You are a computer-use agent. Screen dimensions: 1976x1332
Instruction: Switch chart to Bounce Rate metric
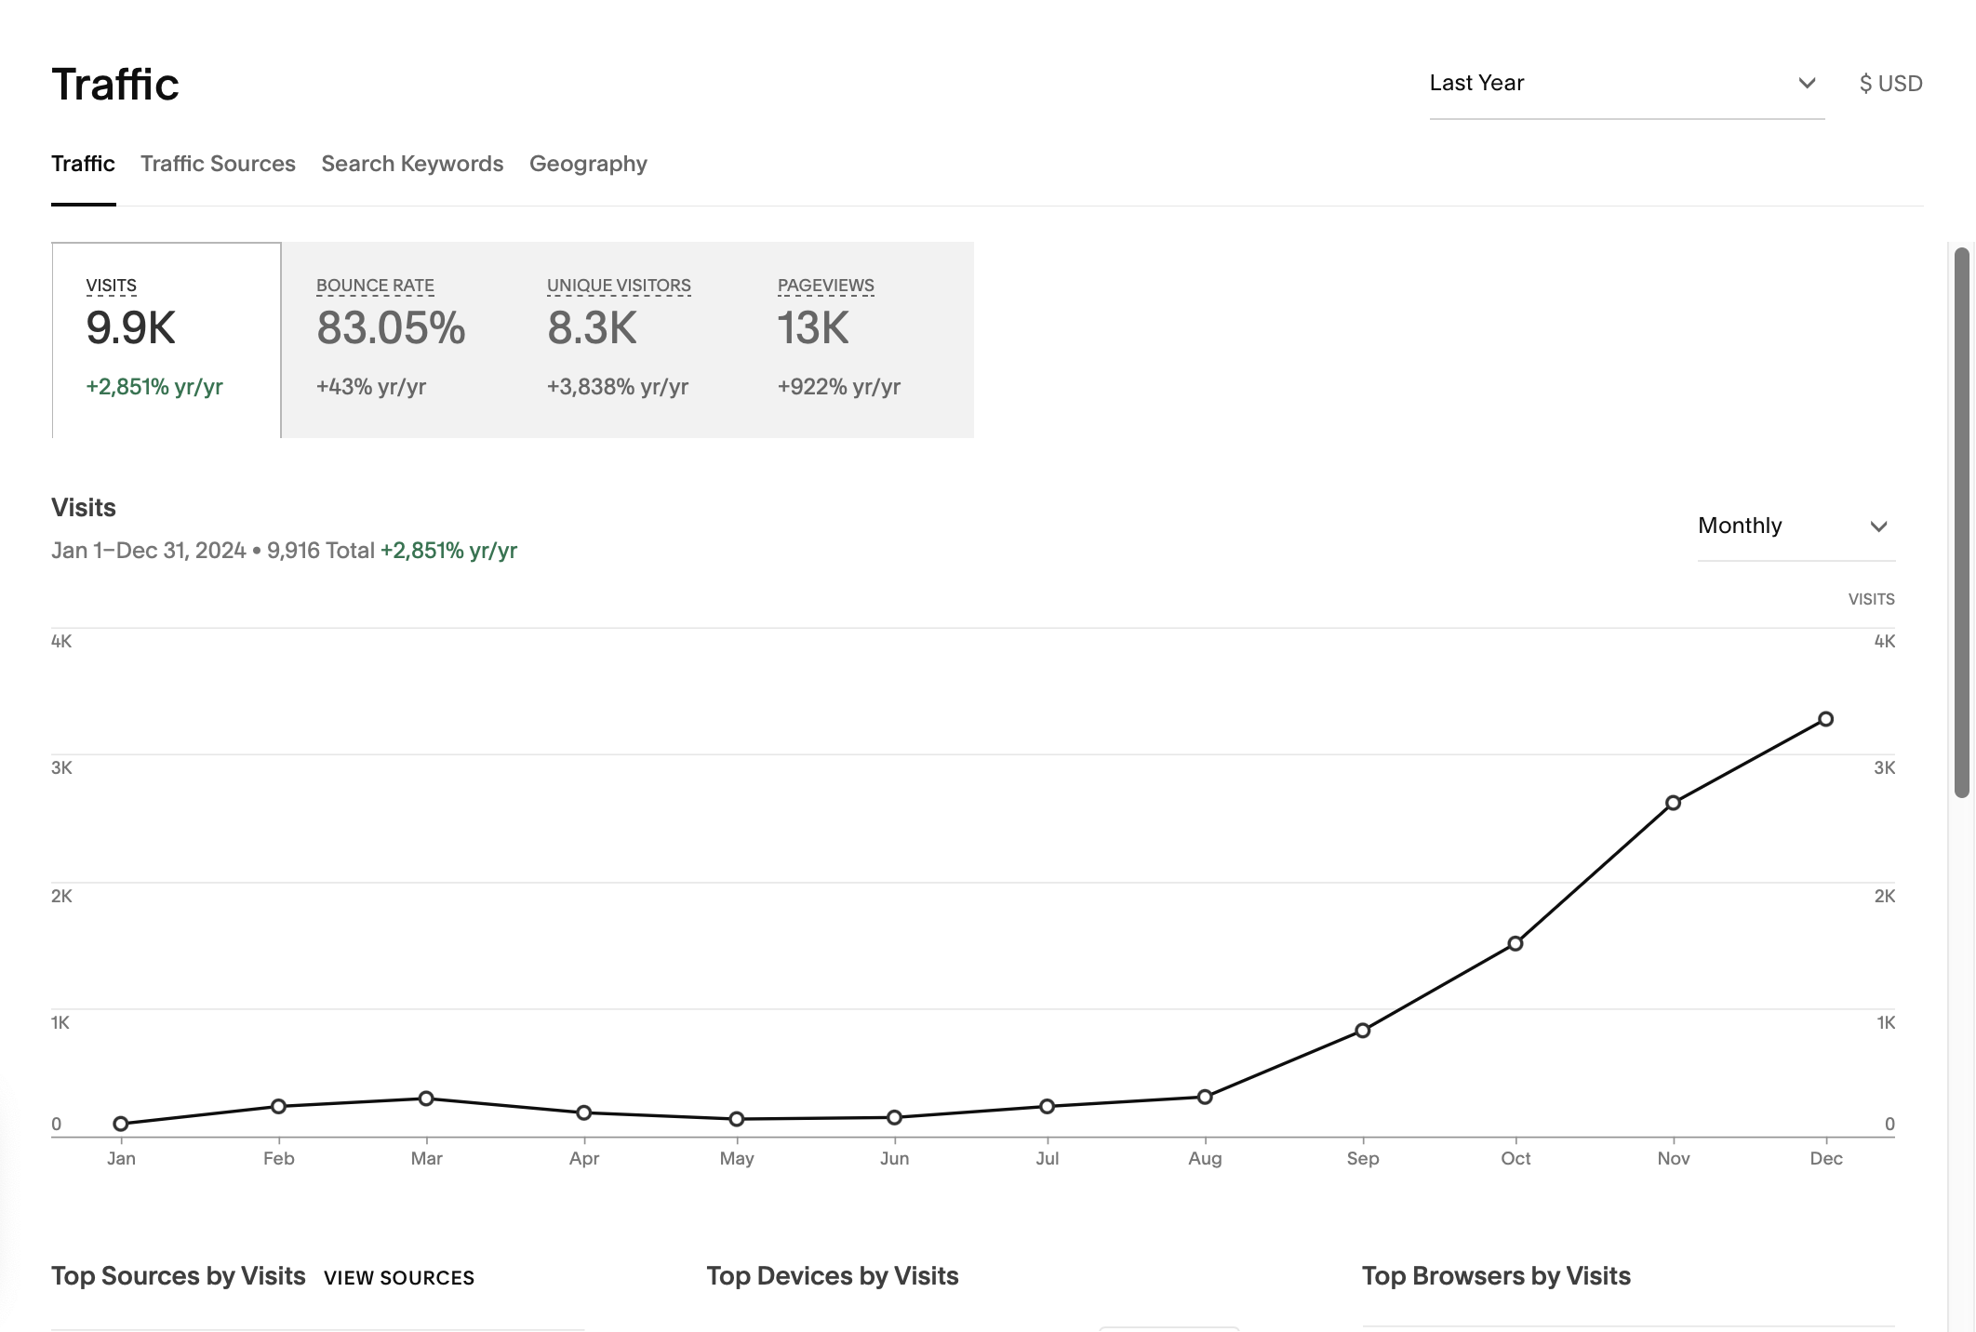point(391,340)
